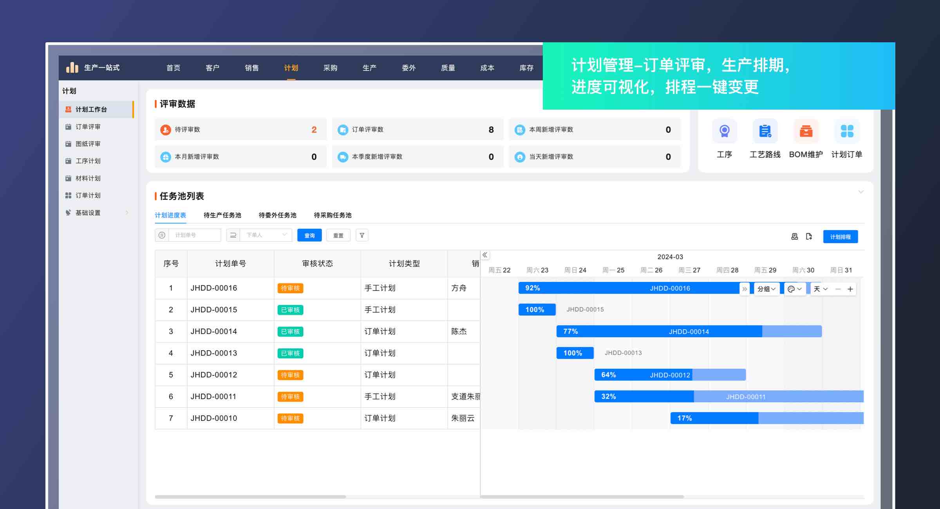Click the export file icon
The image size is (940, 509).
(809, 236)
